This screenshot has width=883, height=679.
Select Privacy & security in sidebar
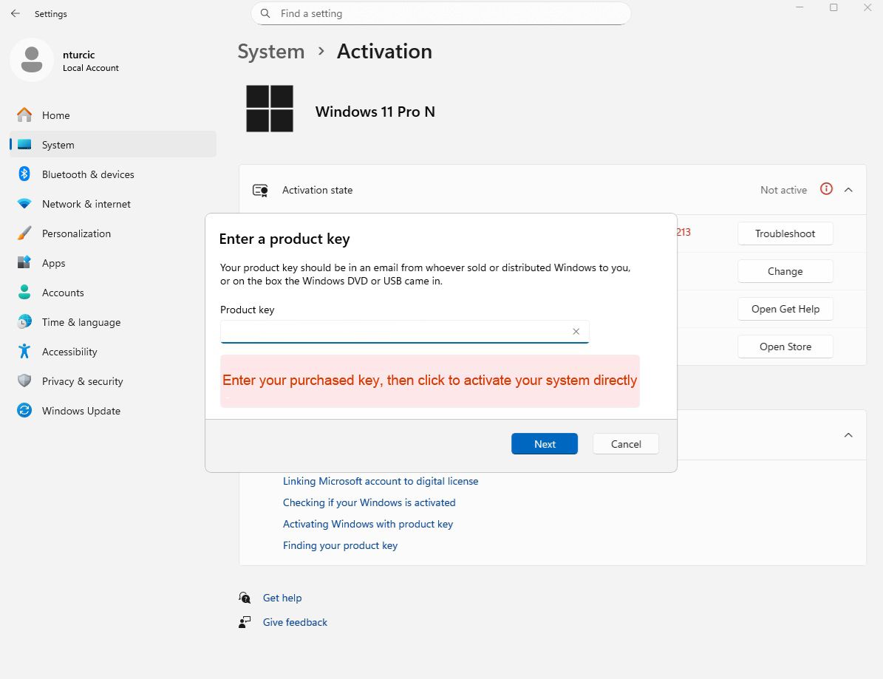[x=82, y=381]
